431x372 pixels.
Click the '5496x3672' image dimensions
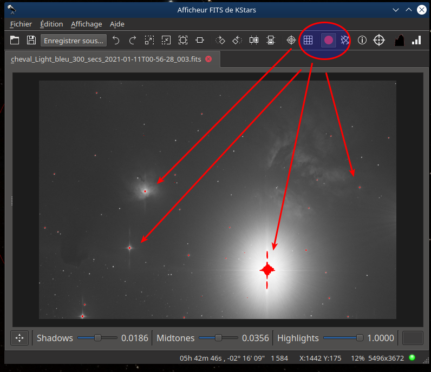386,358
